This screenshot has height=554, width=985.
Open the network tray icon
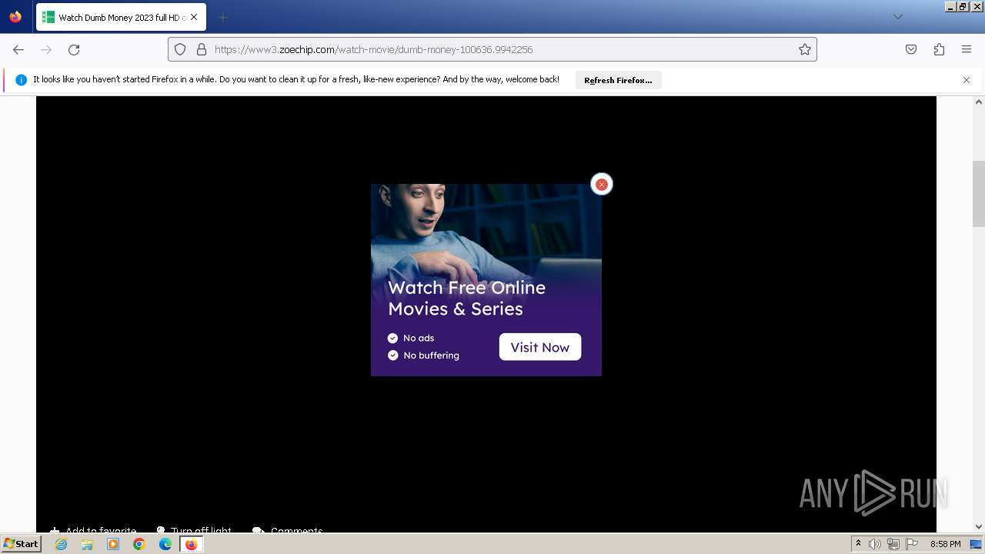tap(893, 544)
